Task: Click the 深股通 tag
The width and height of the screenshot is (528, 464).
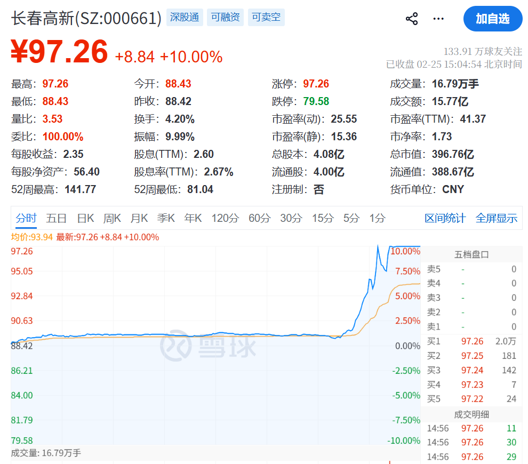Action: (x=185, y=17)
